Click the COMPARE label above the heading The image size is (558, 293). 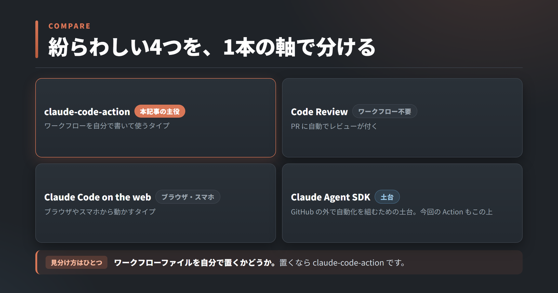click(x=69, y=26)
